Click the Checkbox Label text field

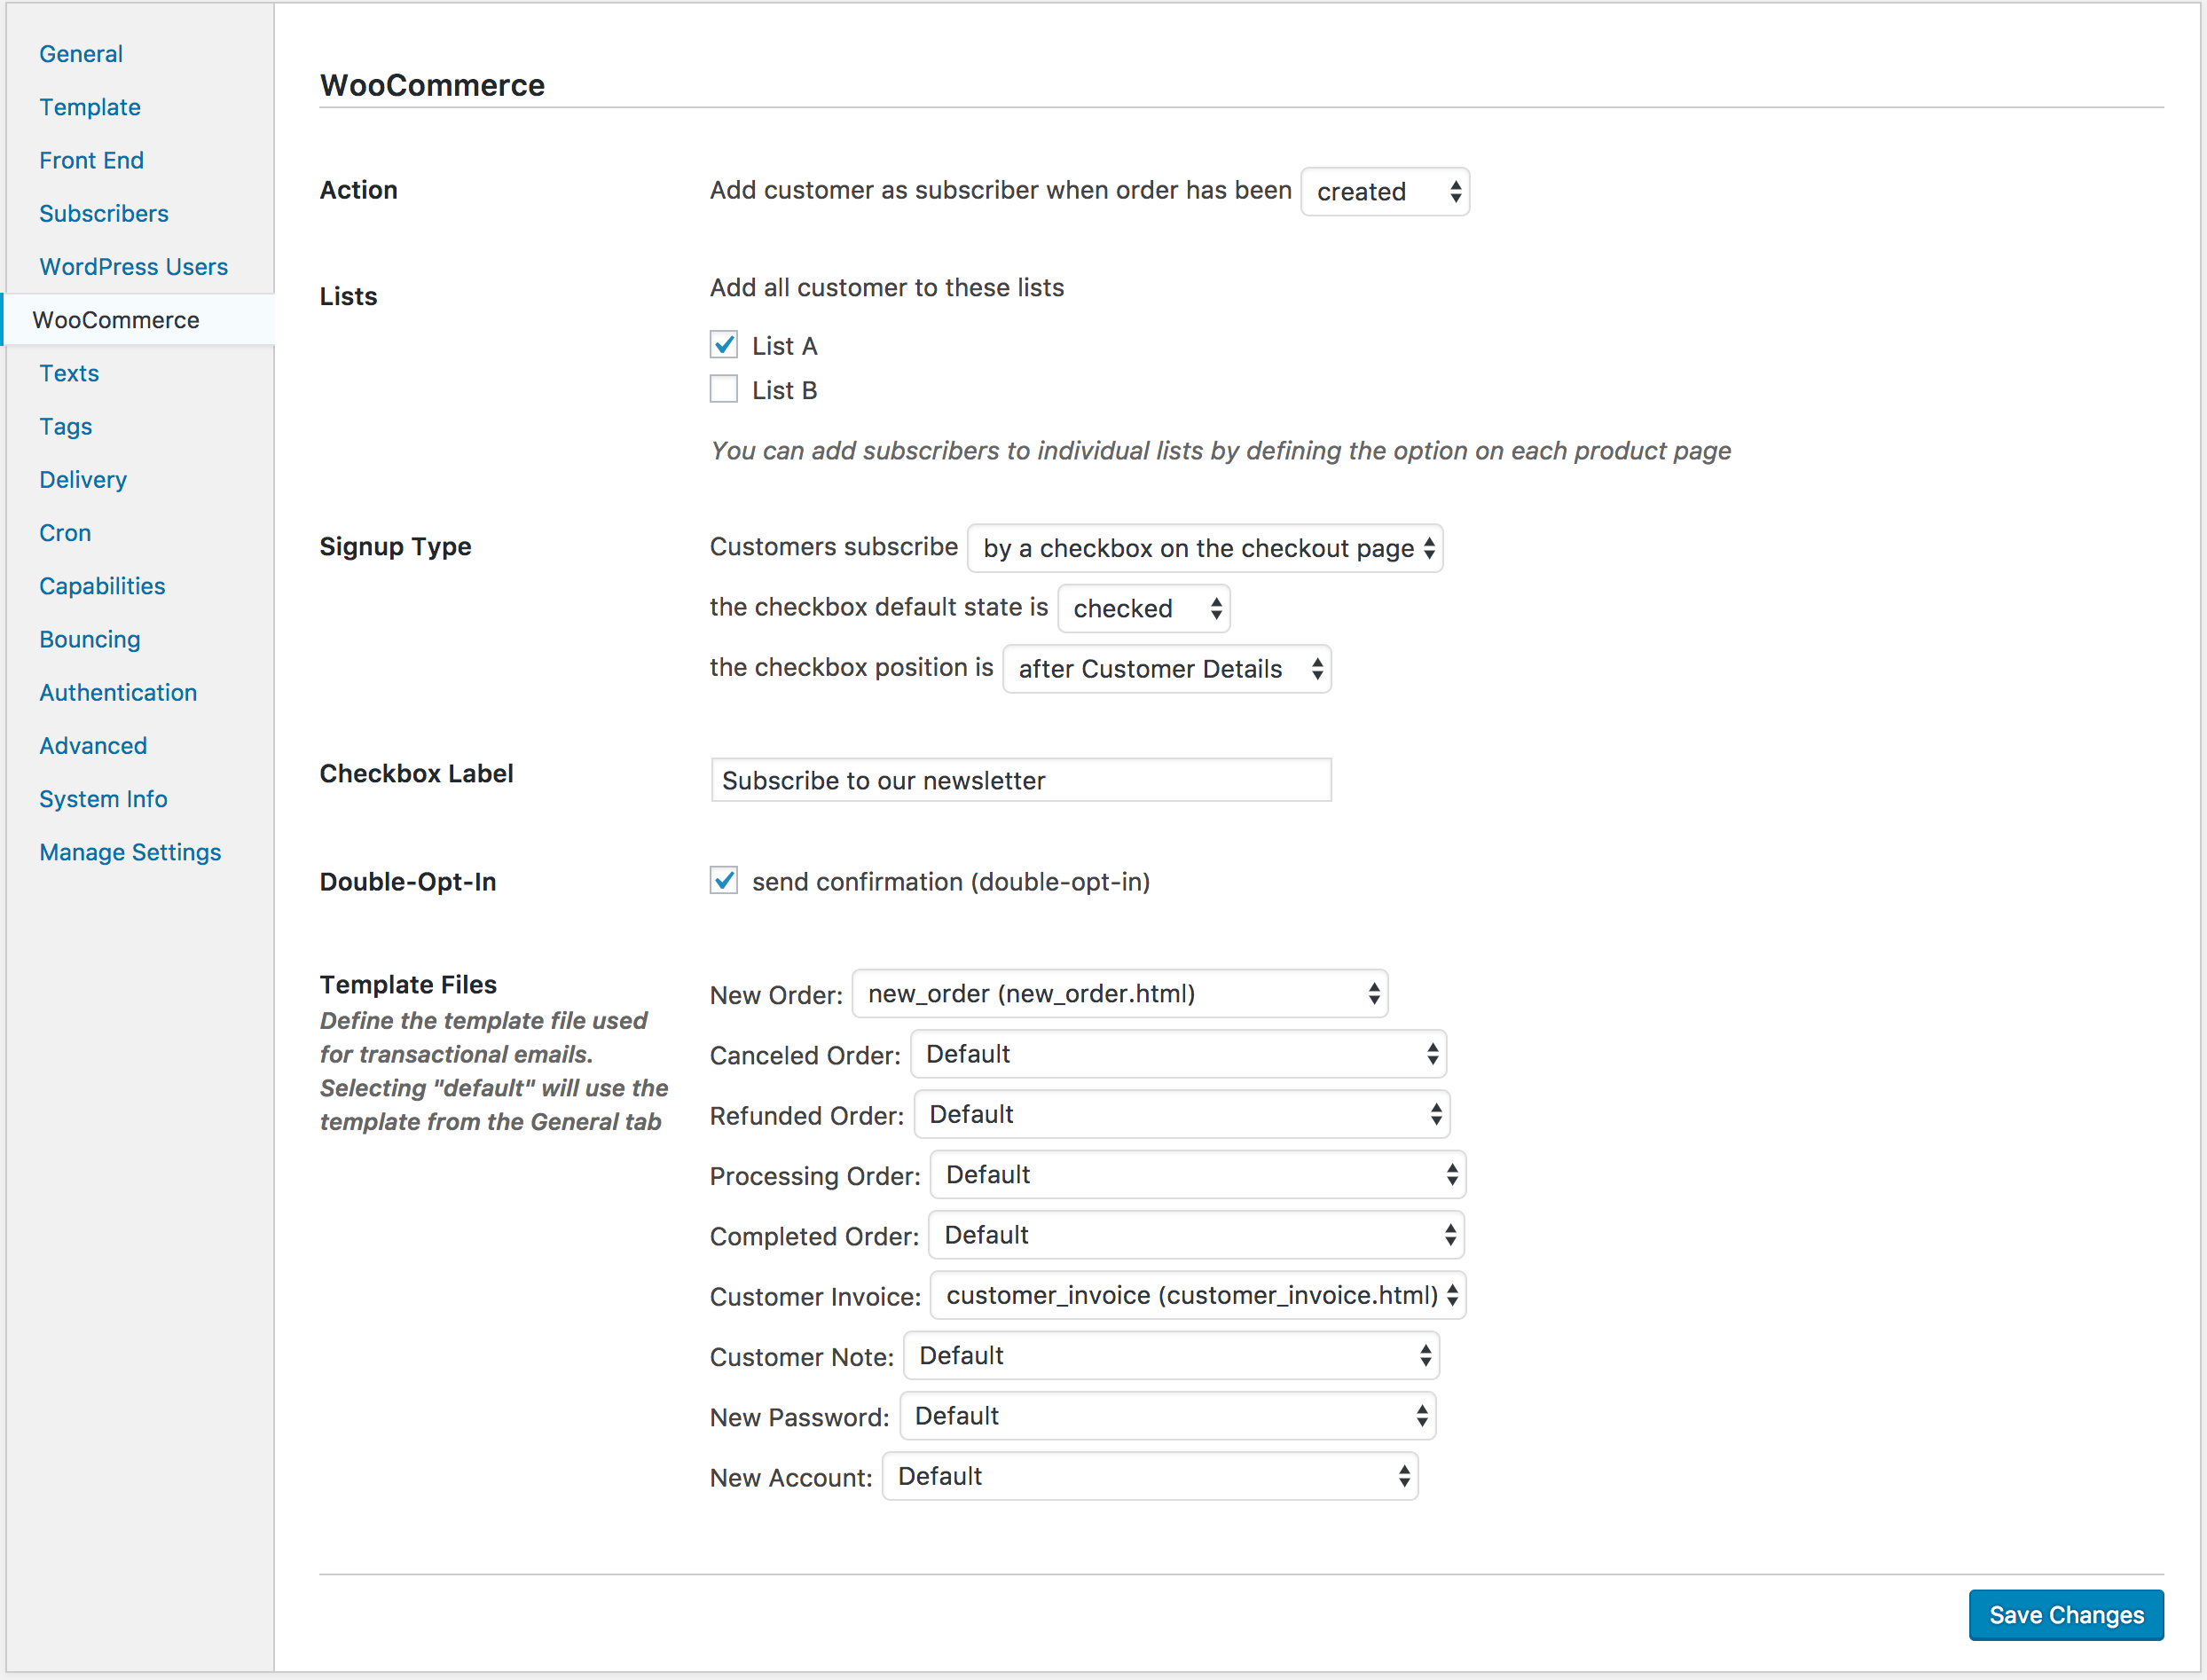(x=1021, y=780)
